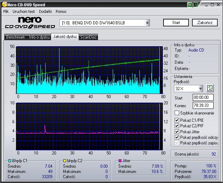Open the Uruchom test menu
This screenshot has height=183, width=223.
24,11
